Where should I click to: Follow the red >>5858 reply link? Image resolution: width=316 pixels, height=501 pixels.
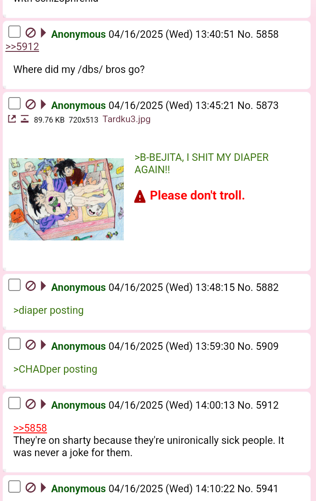(x=30, y=428)
